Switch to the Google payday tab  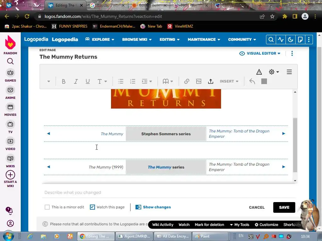107,5
